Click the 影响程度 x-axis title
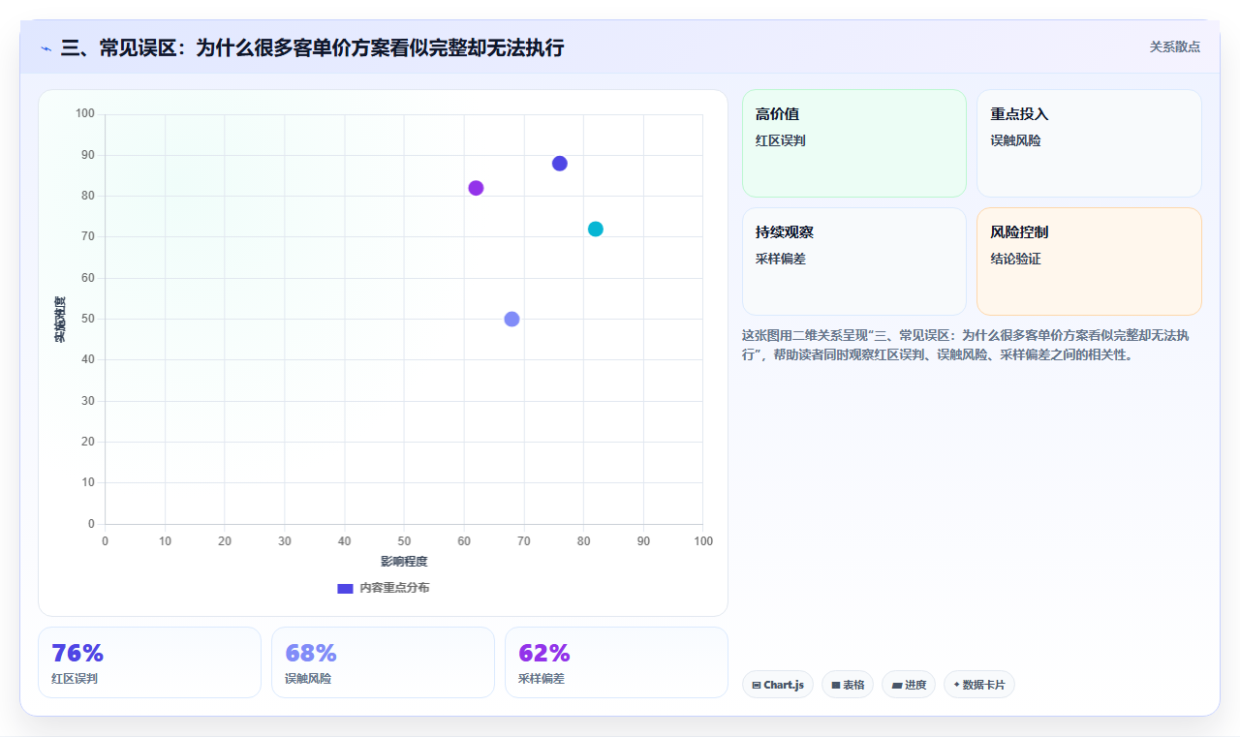The height and width of the screenshot is (737, 1240). click(x=404, y=562)
